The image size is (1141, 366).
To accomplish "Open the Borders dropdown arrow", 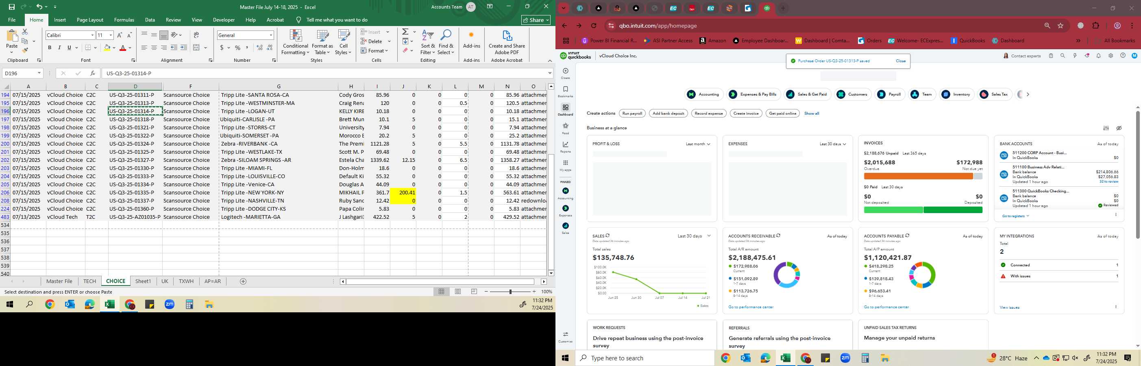I will (96, 48).
